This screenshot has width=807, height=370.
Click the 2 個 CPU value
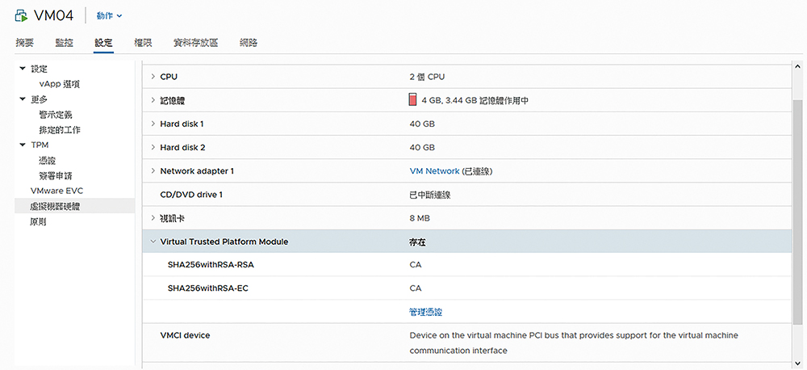pyautogui.click(x=427, y=77)
